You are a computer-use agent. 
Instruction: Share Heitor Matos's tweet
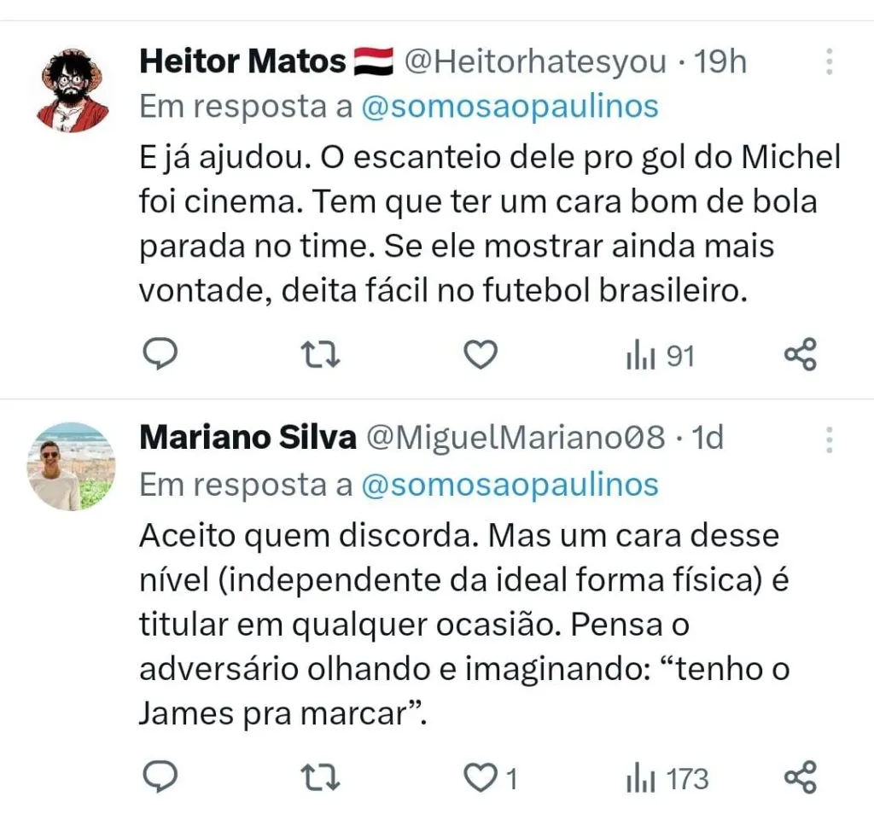801,355
